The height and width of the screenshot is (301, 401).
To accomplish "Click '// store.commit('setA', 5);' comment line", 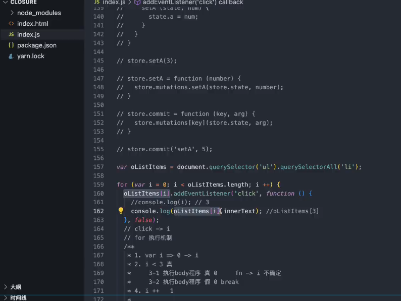I will (x=165, y=149).
